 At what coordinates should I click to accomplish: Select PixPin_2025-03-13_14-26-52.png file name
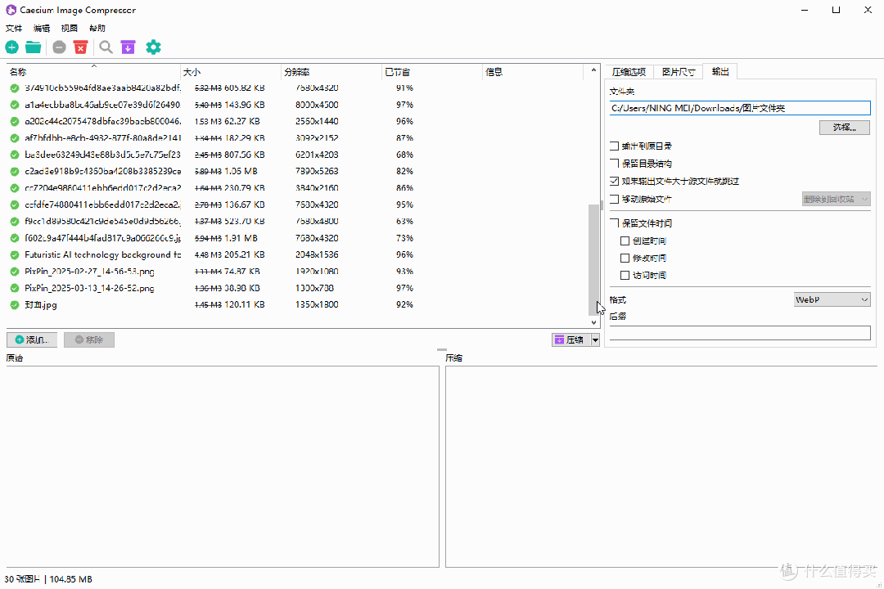tap(89, 288)
